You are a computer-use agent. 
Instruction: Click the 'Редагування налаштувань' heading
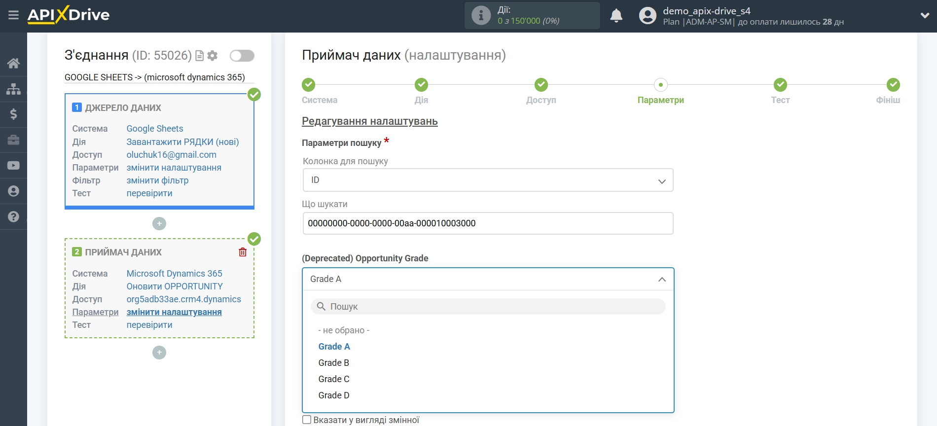pyautogui.click(x=370, y=121)
